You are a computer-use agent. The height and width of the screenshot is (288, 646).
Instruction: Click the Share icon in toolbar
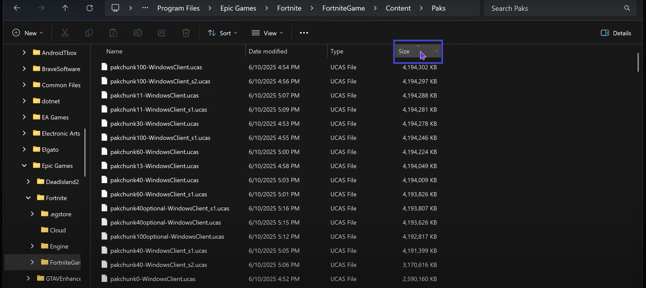point(162,33)
